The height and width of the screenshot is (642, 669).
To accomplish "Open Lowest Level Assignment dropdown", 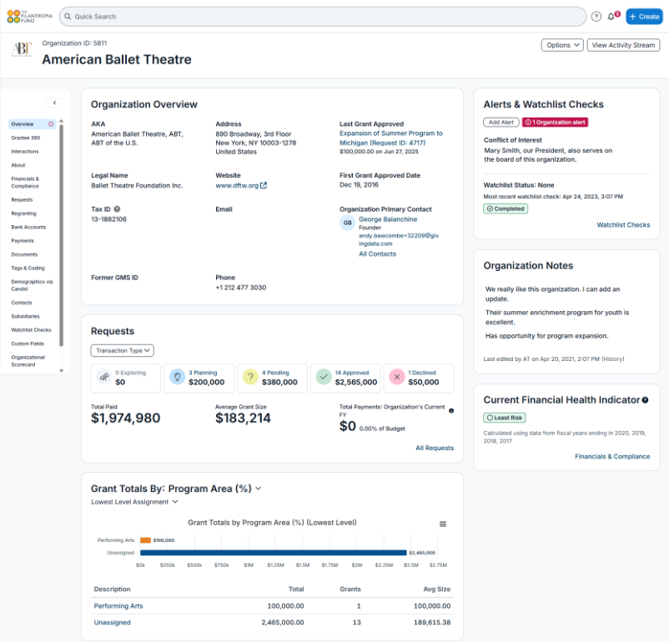I will pyautogui.click(x=134, y=502).
